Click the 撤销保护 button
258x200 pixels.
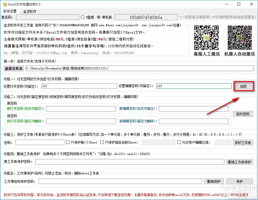coord(214,181)
